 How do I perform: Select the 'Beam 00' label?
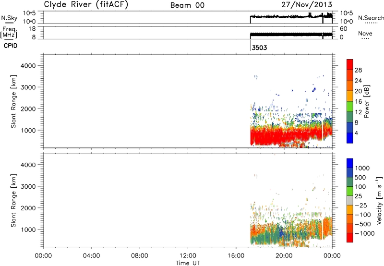[x=187, y=5]
